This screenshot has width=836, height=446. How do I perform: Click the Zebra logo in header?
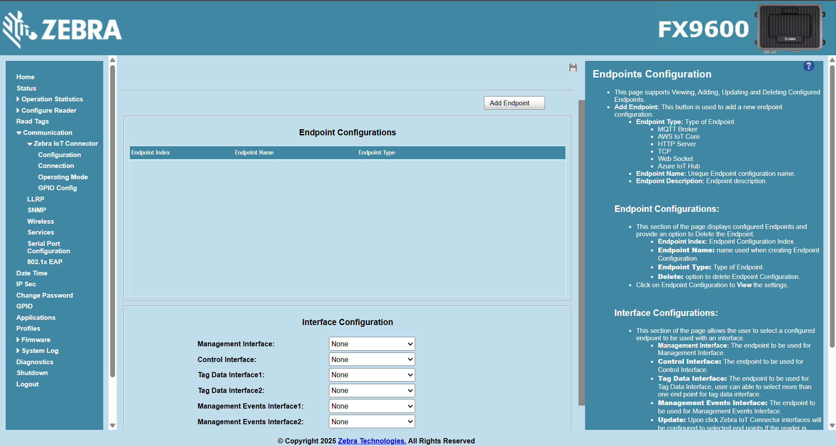coord(62,29)
